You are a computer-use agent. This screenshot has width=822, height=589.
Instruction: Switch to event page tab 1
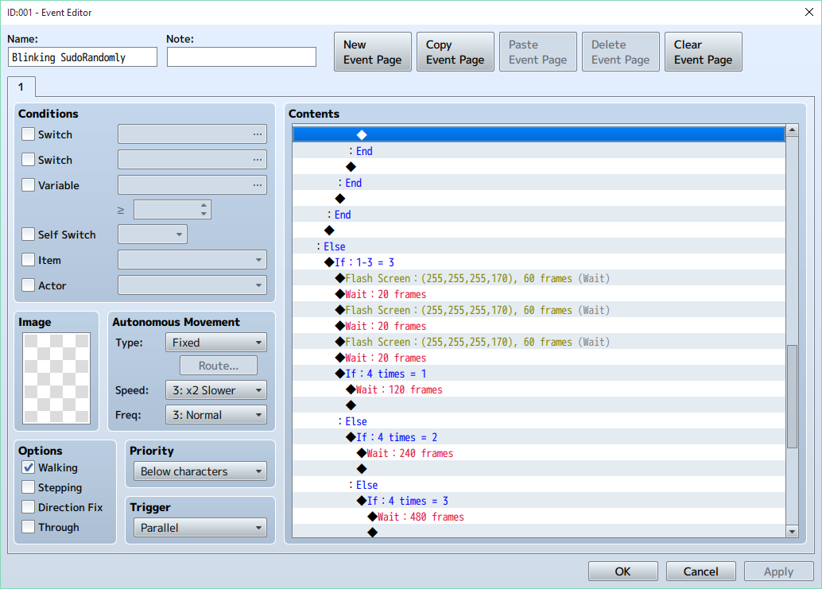21,87
